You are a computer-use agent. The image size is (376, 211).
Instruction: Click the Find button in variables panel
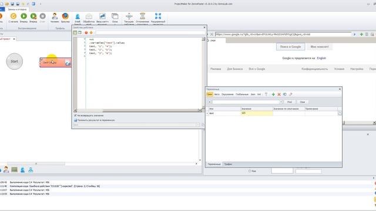(x=290, y=102)
